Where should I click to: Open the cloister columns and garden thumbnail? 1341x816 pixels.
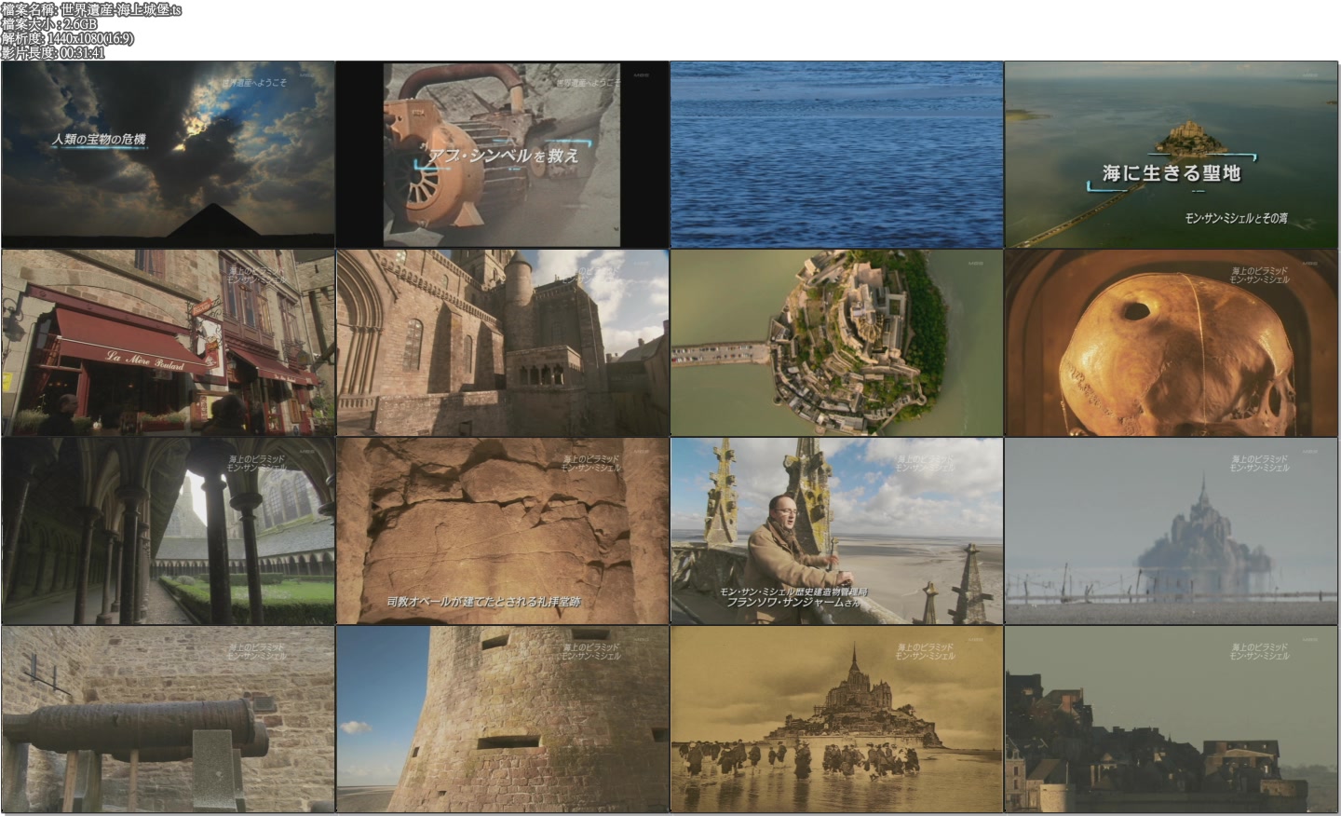click(x=168, y=531)
